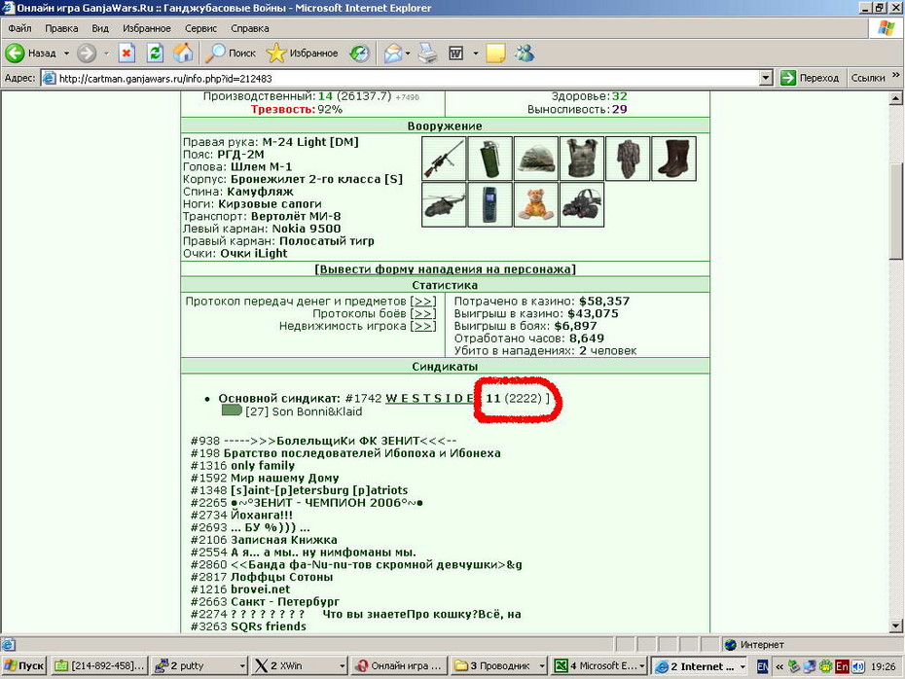Refresh the page with green arrows icon

coord(155,54)
